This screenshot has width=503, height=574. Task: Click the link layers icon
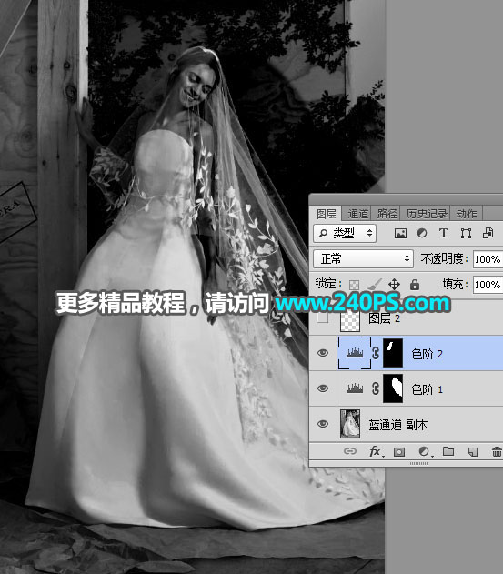click(x=350, y=451)
